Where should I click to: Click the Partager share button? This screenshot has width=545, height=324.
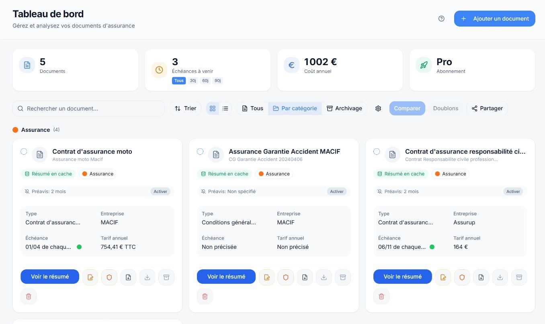487,109
